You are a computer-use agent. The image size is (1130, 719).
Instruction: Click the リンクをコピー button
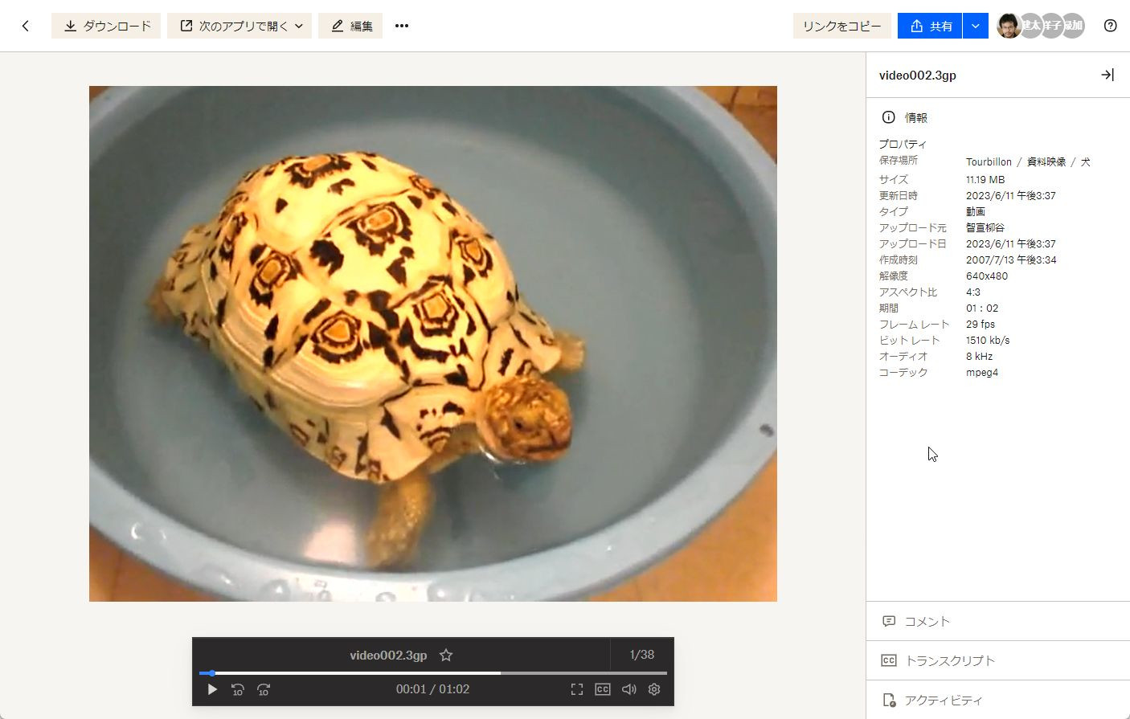(x=841, y=26)
